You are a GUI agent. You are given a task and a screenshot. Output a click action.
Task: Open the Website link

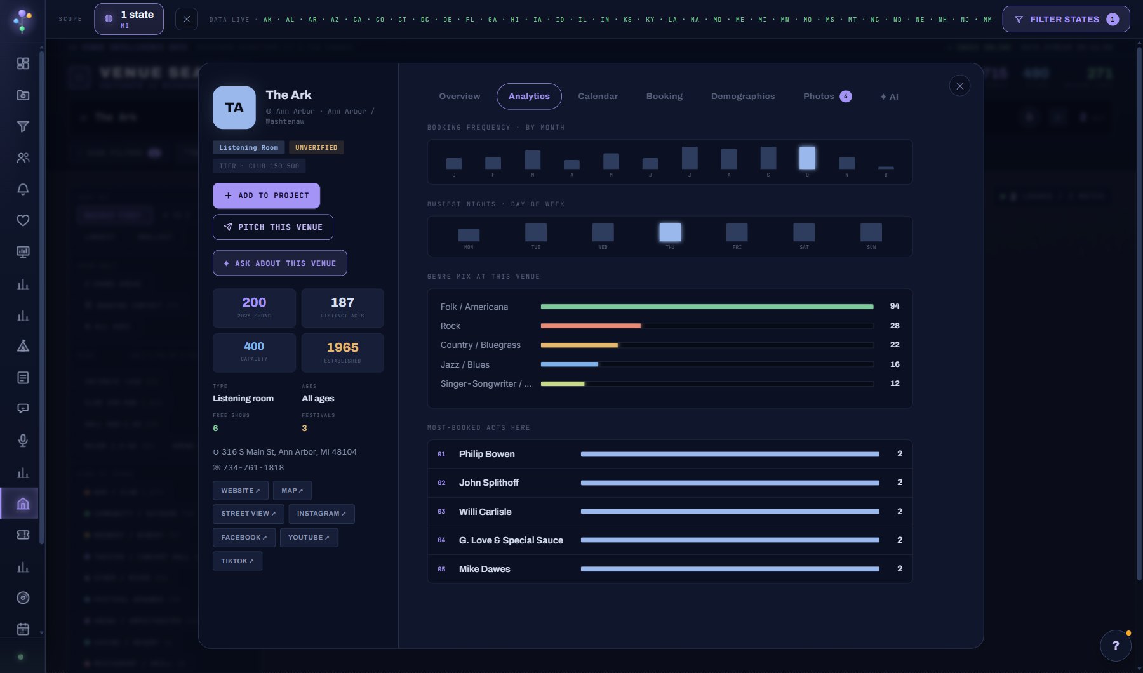tap(241, 491)
